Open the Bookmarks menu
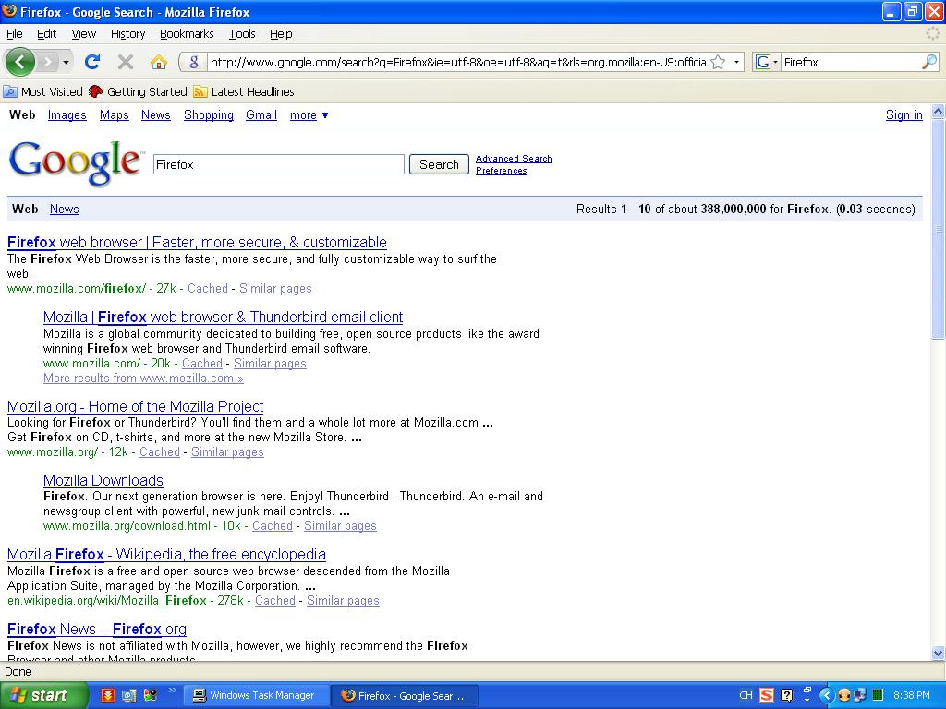 (187, 34)
